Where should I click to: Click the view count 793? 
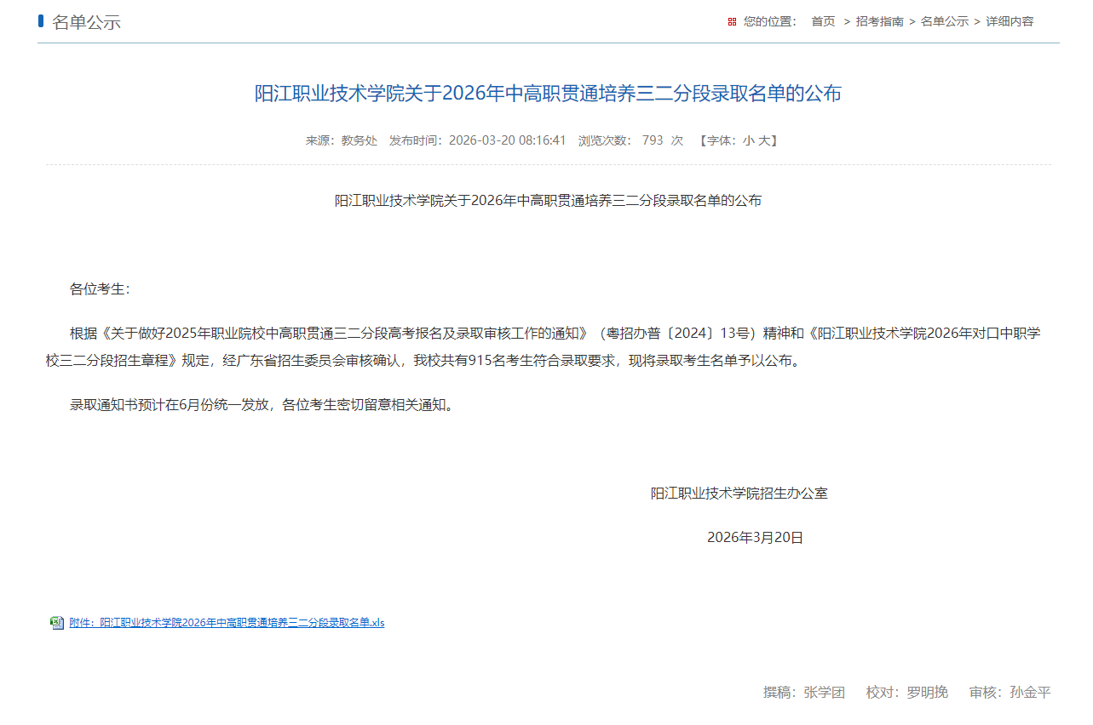pyautogui.click(x=652, y=140)
